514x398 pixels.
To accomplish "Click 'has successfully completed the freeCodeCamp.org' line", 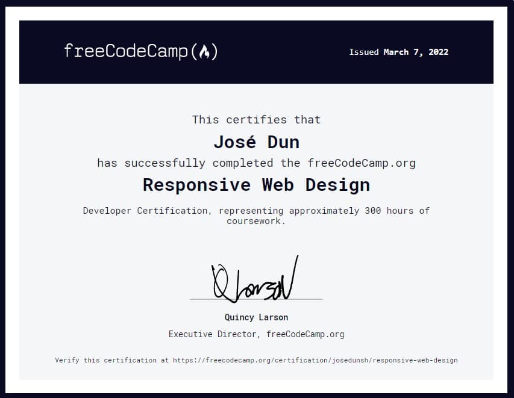I will (x=256, y=163).
